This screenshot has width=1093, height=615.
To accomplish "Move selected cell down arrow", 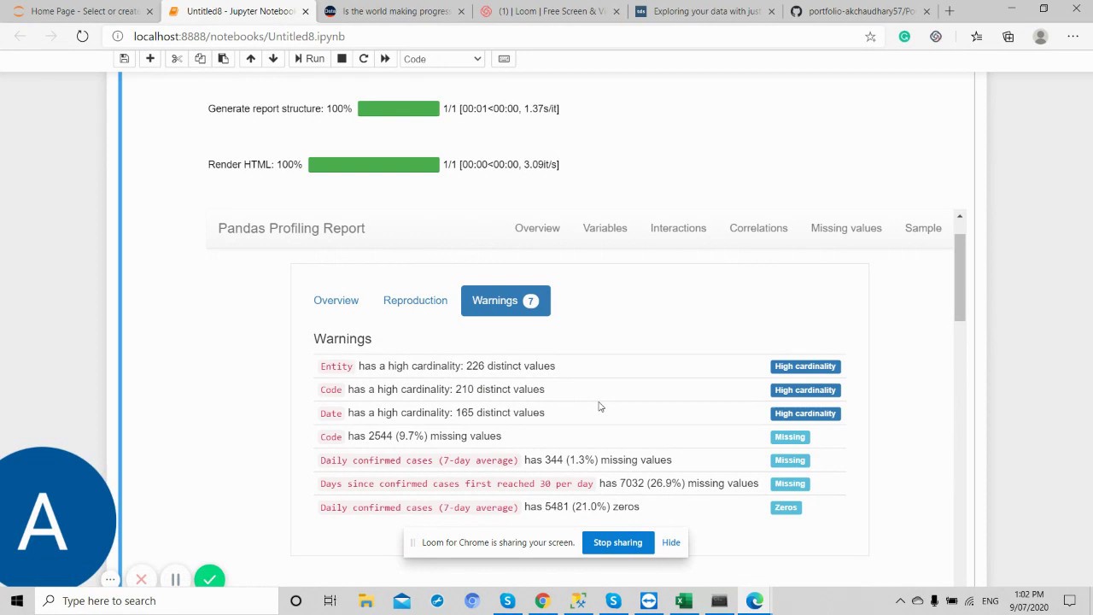I will point(273,59).
